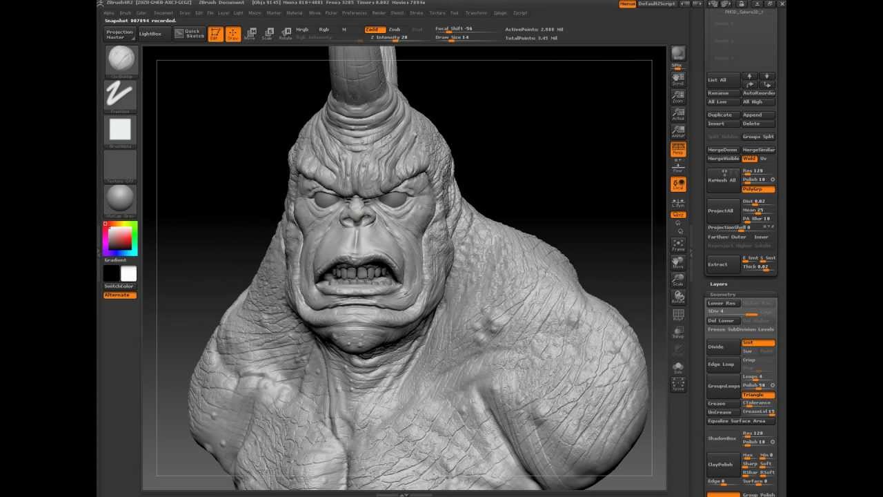
Task: Toggle the Zsub mode
Action: 395,30
